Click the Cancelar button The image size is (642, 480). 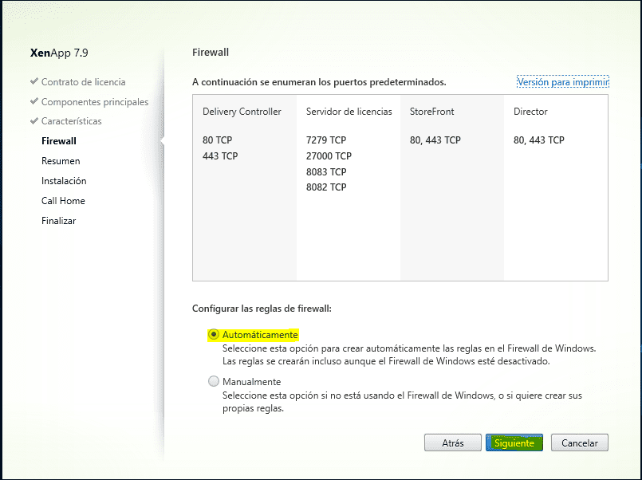pos(580,443)
